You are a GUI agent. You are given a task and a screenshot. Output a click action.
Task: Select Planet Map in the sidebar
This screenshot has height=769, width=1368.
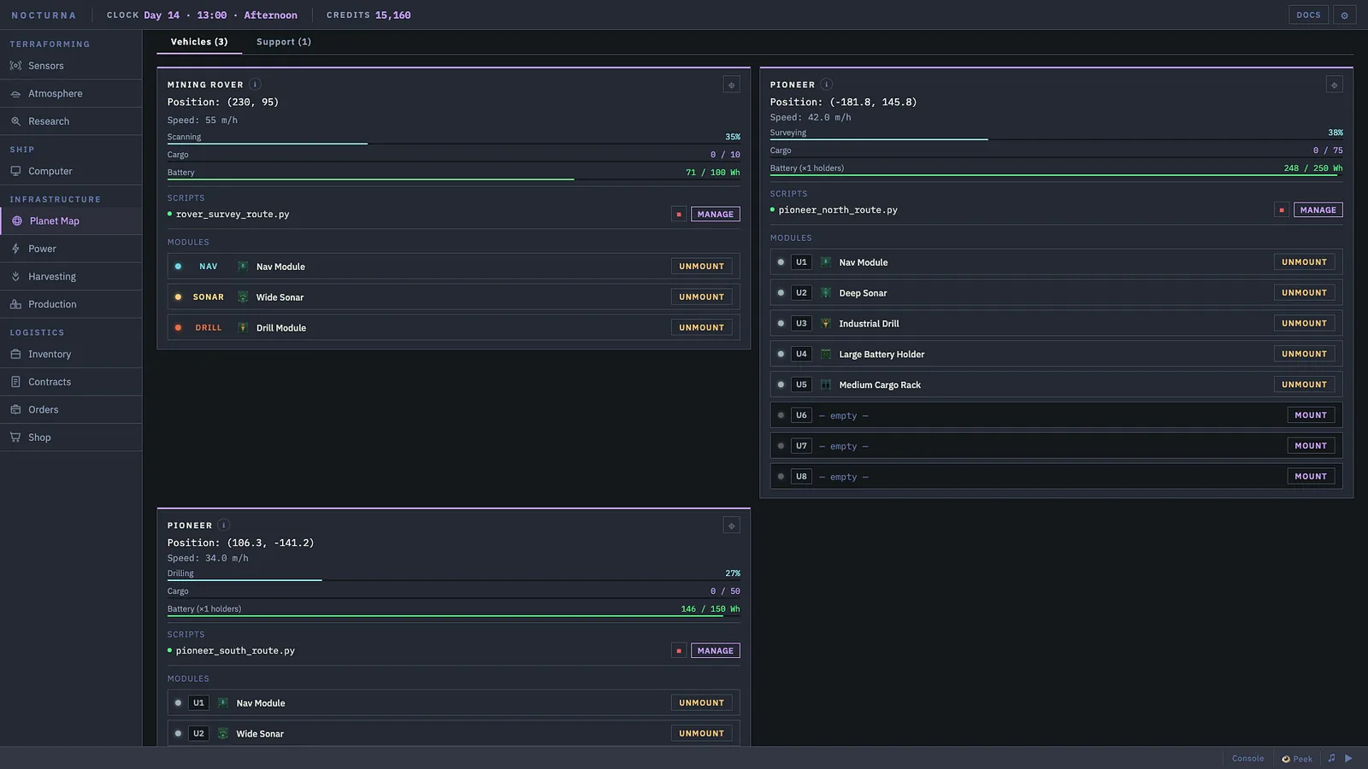71,221
